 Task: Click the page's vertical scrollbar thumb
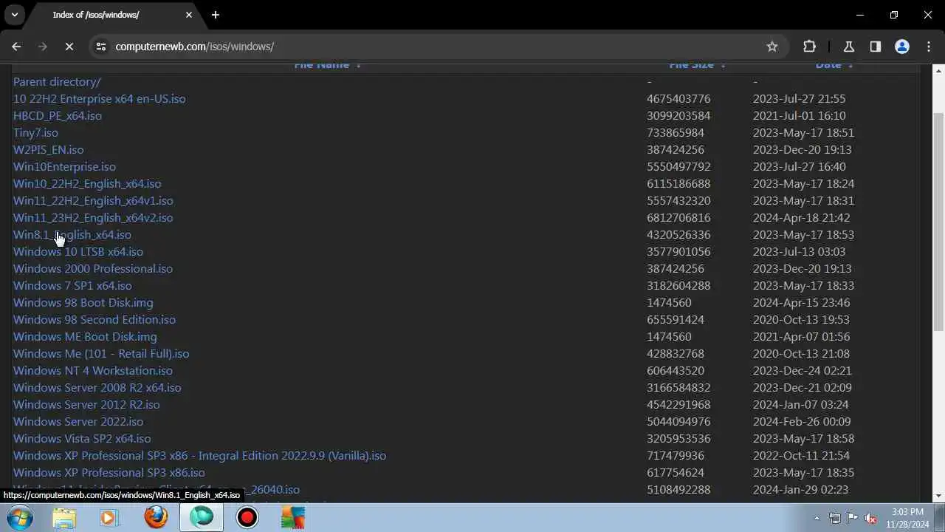click(x=938, y=221)
